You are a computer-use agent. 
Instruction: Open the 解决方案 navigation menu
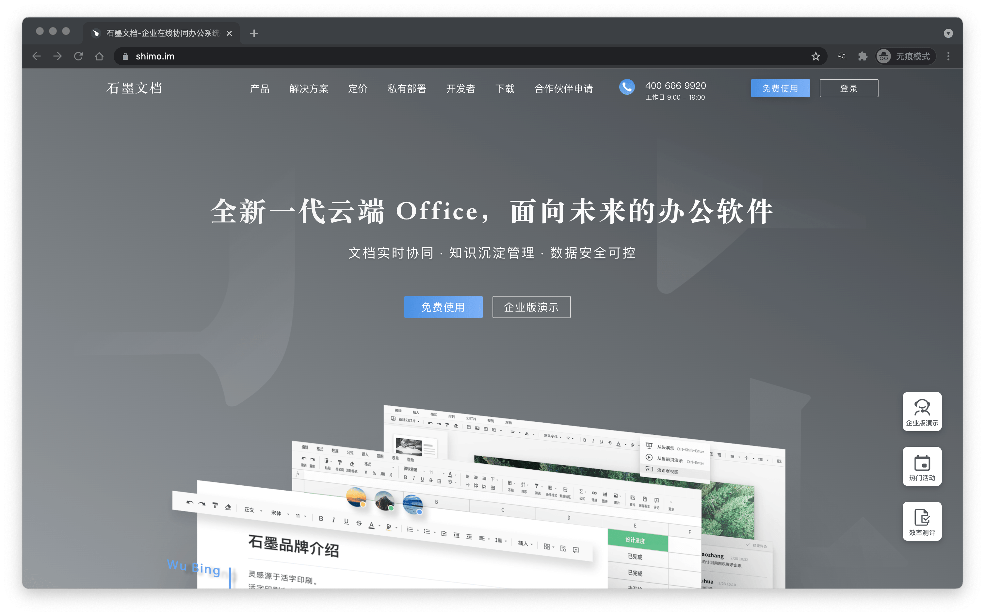point(309,89)
